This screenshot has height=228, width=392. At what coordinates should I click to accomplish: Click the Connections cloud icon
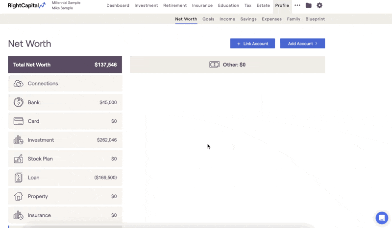18,84
